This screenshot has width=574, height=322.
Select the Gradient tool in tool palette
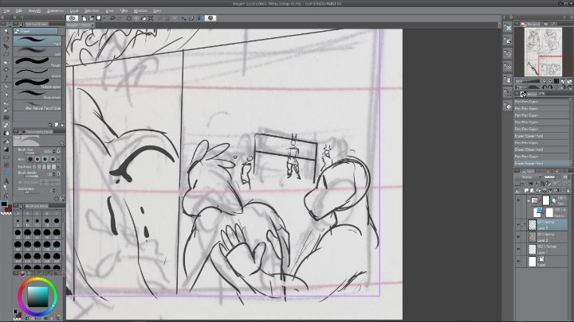click(x=6, y=149)
